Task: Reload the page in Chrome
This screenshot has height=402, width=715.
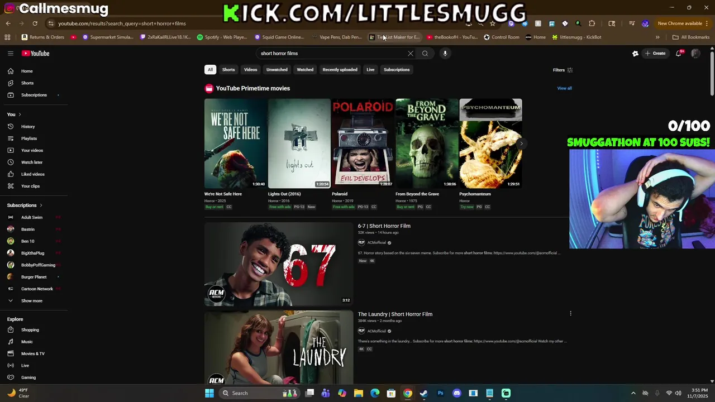Action: (x=35, y=23)
